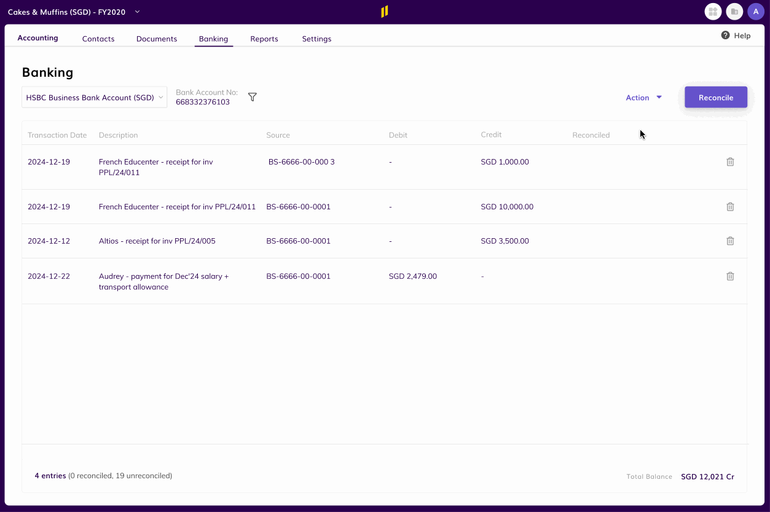770x512 pixels.
Task: Delete the SGD 10,000.00 French Educenter receipt
Action: (730, 206)
